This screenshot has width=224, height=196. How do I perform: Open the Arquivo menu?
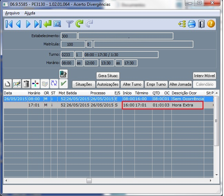(x=13, y=13)
